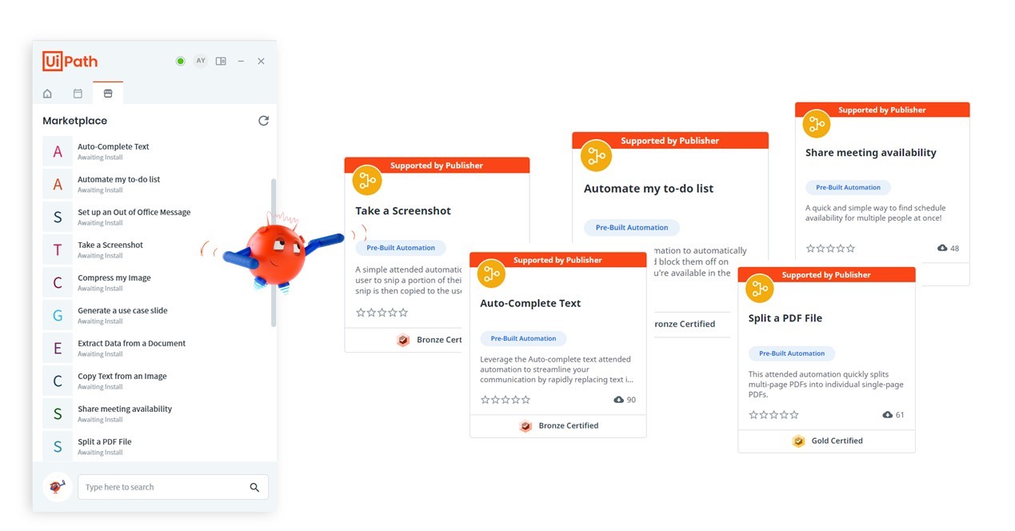Select Split a PDF File list entry
The height and width of the screenshot is (531, 1015).
click(156, 446)
